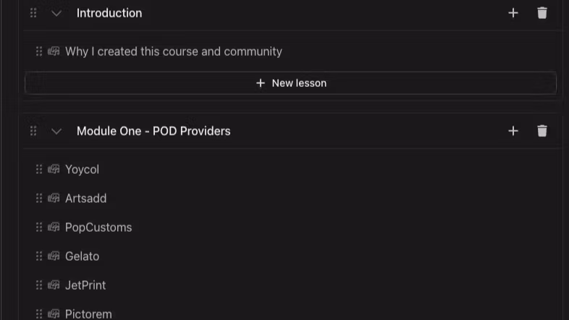Viewport: 569px width, 320px height.
Task: Click drag handle beside Introduction section
Action: (33, 13)
